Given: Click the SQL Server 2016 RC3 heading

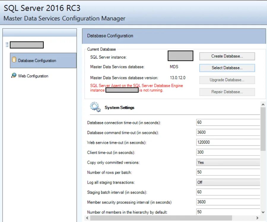Looking at the screenshot, I should pos(42,8).
